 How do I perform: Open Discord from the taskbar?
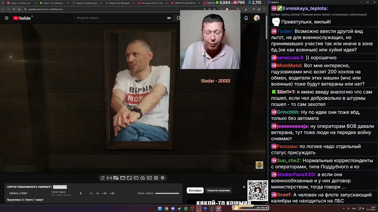pyautogui.click(x=173, y=208)
